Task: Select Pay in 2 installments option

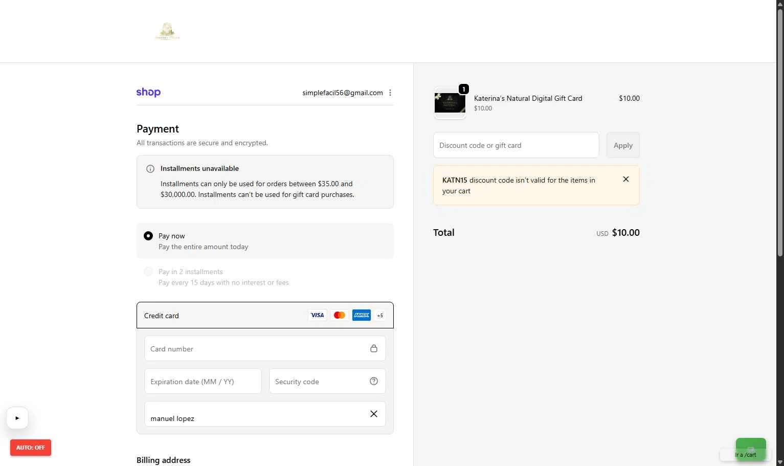Action: click(x=148, y=272)
